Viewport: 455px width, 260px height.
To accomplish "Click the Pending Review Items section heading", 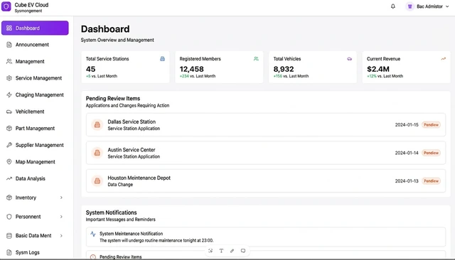I will (113, 99).
